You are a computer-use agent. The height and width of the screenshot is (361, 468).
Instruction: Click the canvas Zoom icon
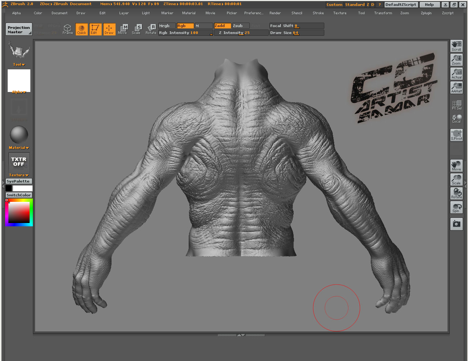coord(456,60)
